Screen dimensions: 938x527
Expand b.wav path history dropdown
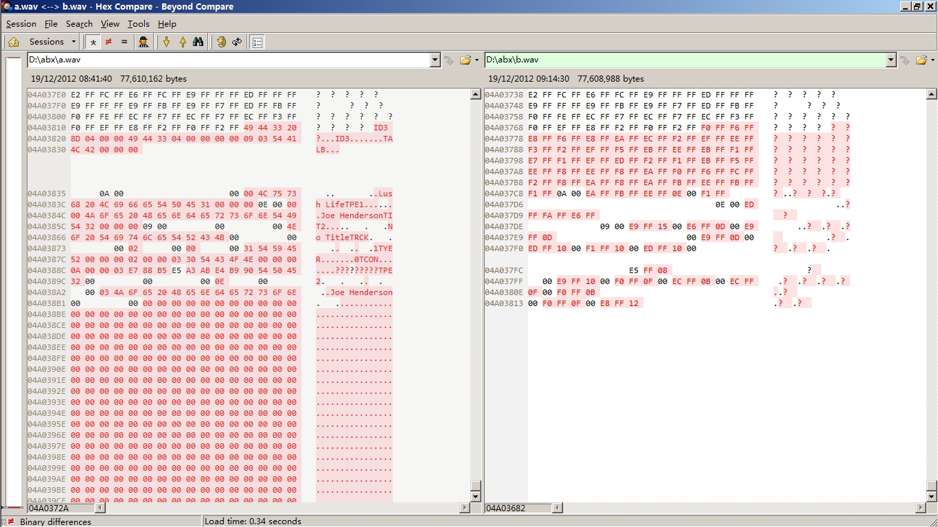891,60
